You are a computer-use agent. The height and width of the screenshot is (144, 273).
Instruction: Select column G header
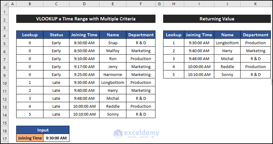pos(159,4)
